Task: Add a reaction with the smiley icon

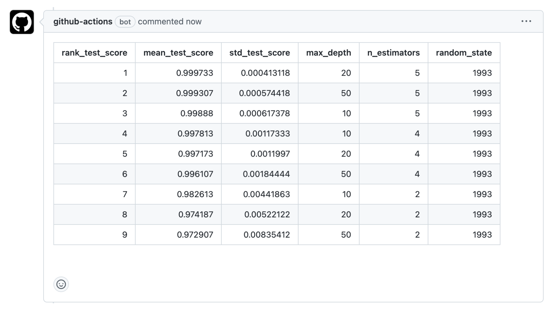Action: pos(61,284)
